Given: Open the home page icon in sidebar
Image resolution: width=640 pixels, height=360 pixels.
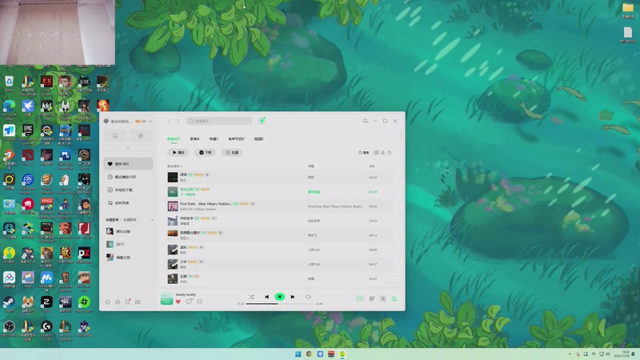Looking at the screenshot, I should pyautogui.click(x=115, y=136).
